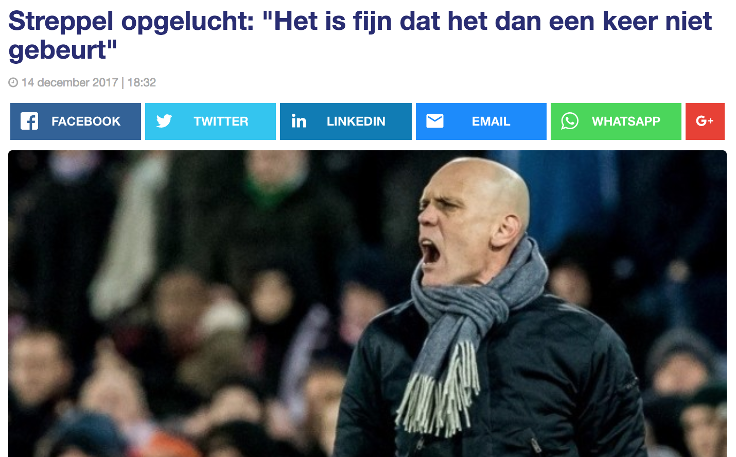736x457 pixels.
Task: Choose the LINKEDIN share button text
Action: pyautogui.click(x=356, y=121)
